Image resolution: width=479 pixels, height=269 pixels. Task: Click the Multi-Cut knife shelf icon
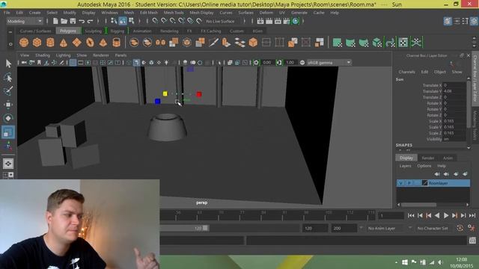click(213, 43)
